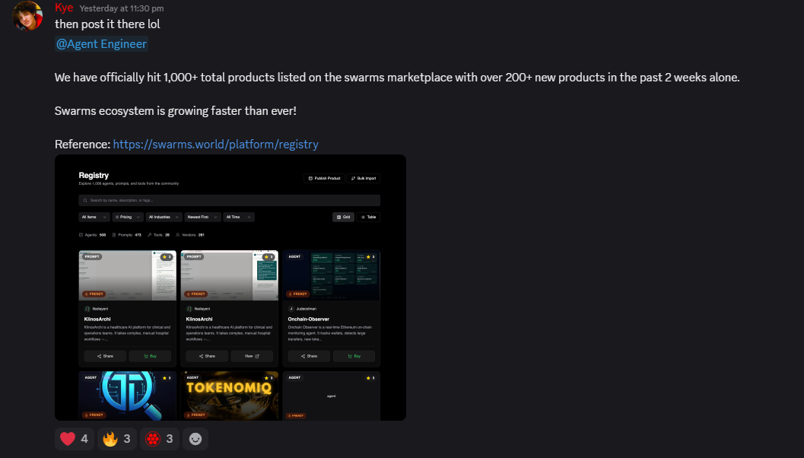Toggle the fire reaction with 3 votes
This screenshot has height=458, width=804.
[x=117, y=439]
